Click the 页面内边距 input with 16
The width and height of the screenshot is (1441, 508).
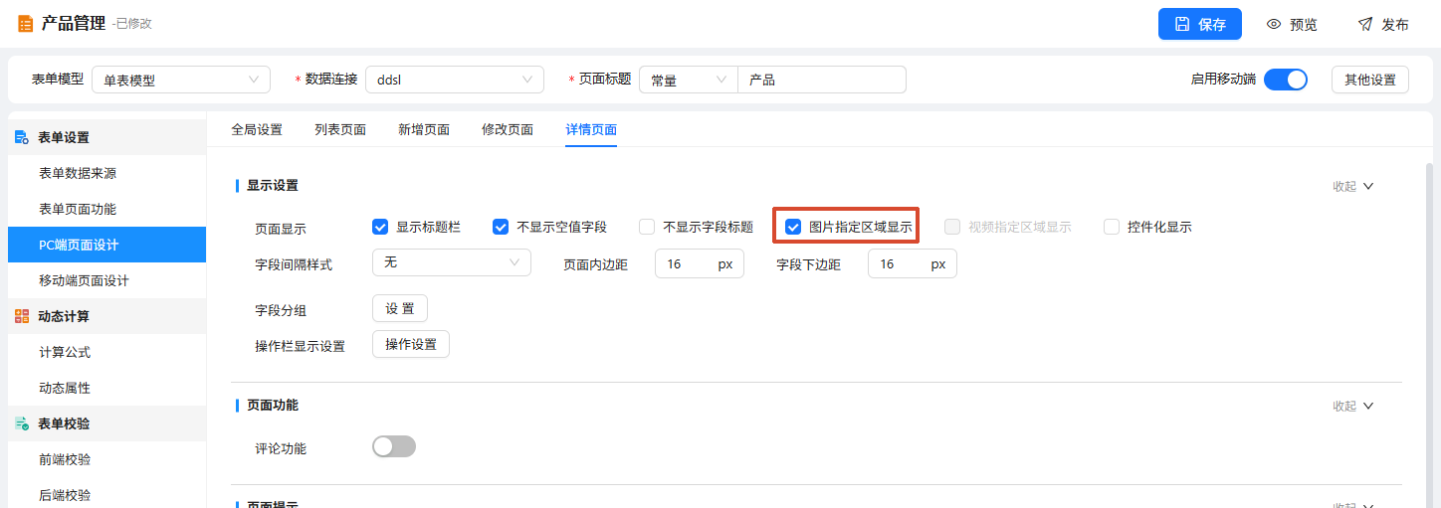coord(700,263)
